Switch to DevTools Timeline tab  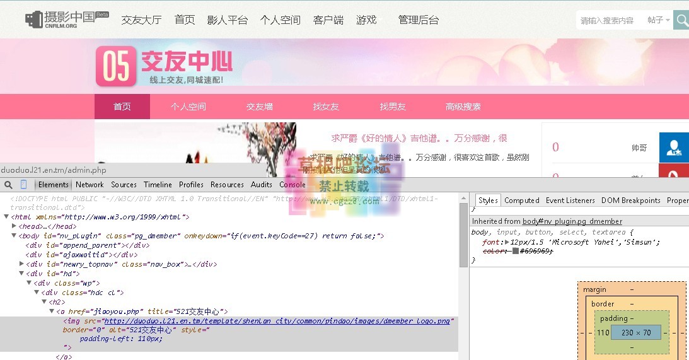pos(158,185)
